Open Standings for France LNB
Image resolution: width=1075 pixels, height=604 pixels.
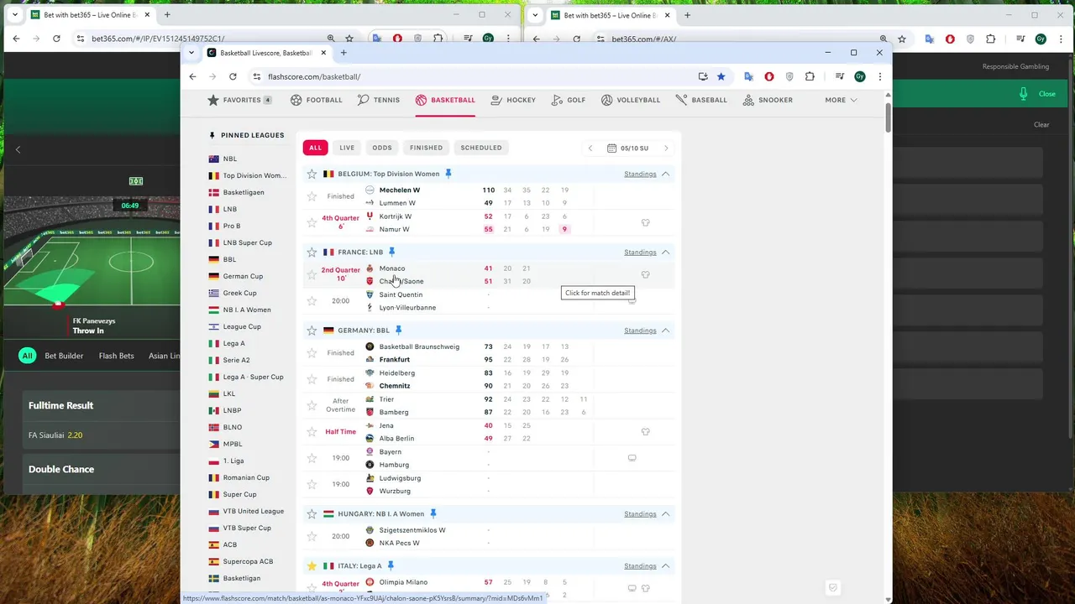point(640,252)
